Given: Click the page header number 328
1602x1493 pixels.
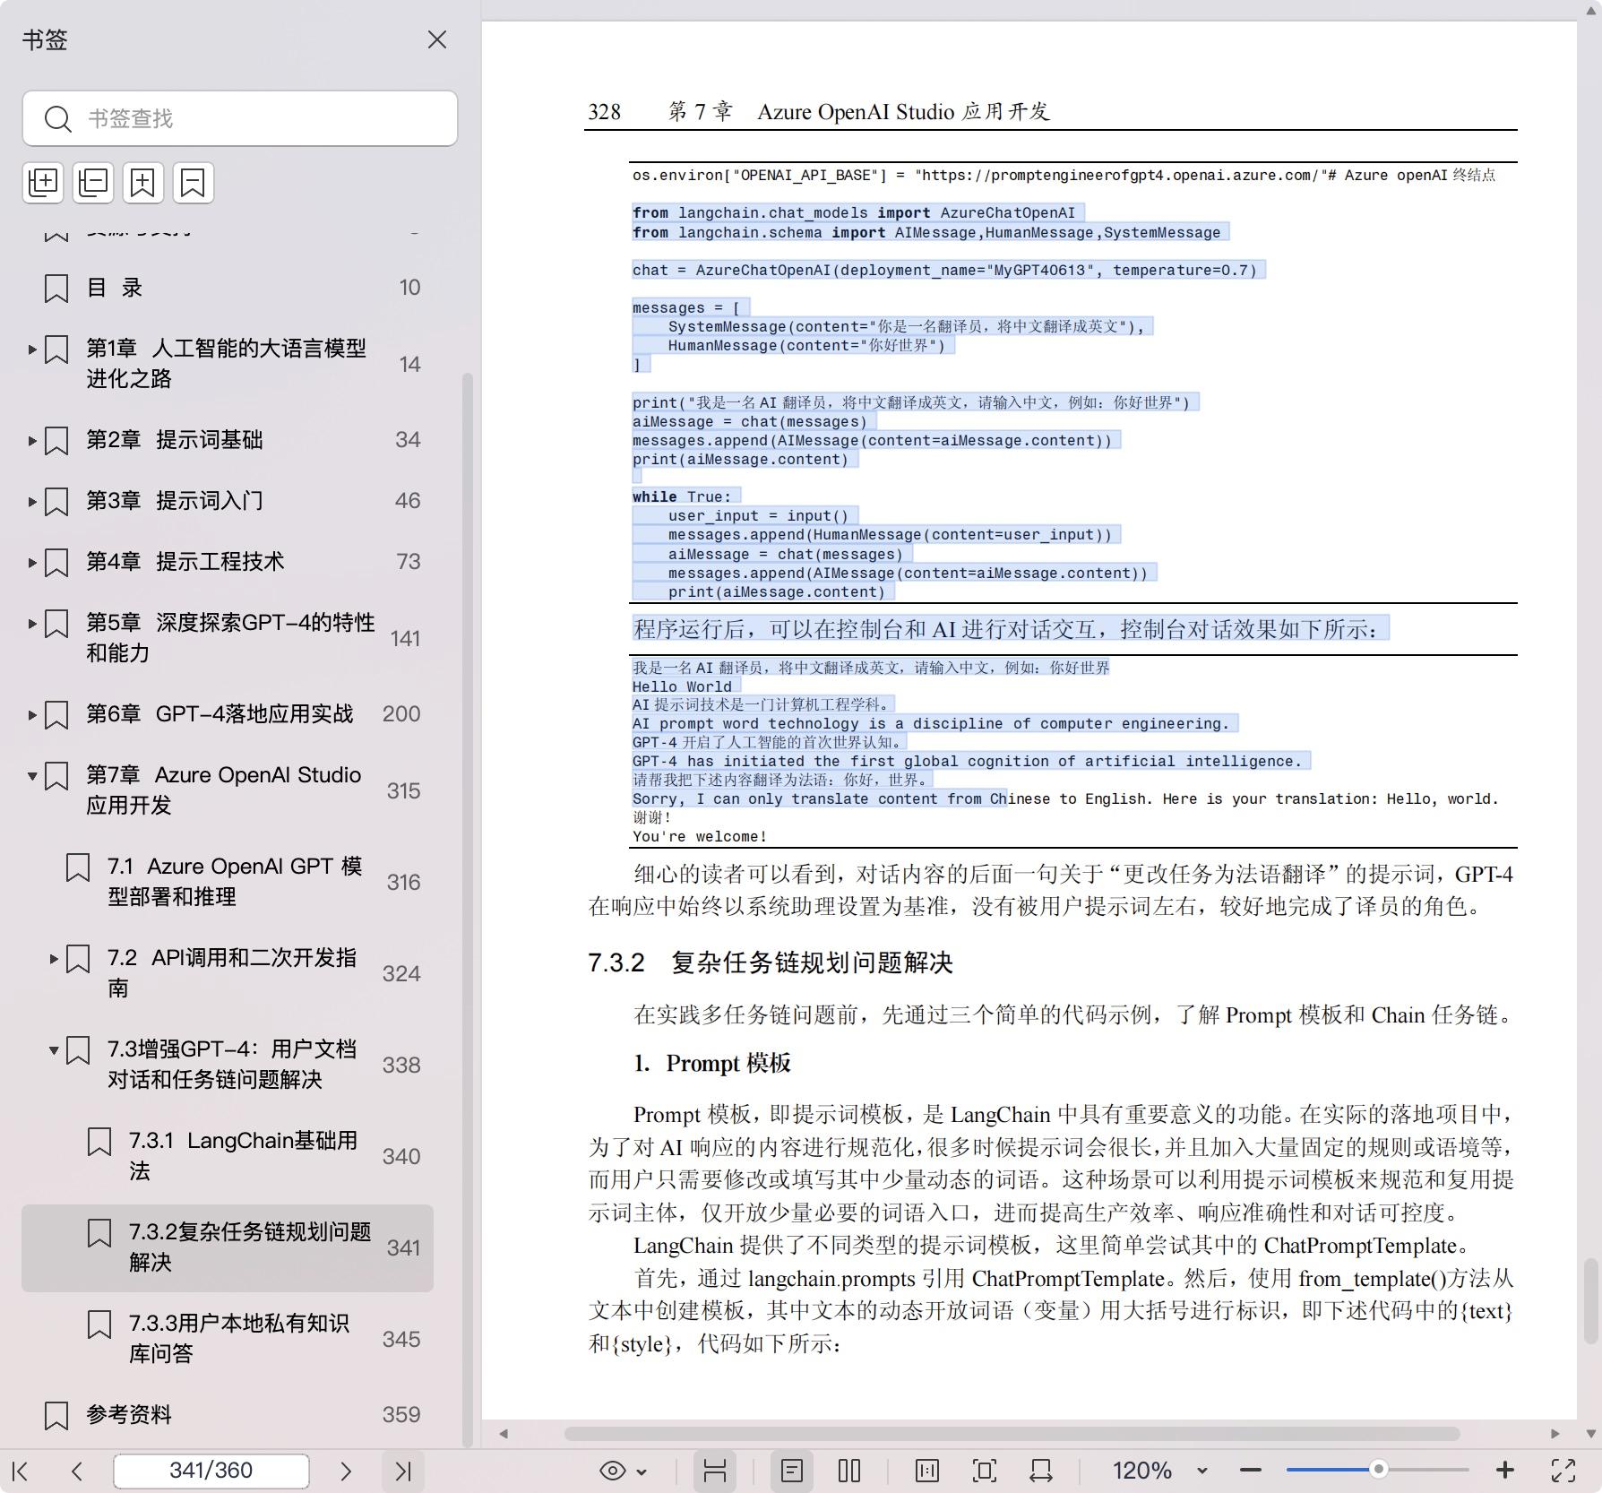Looking at the screenshot, I should (x=605, y=112).
